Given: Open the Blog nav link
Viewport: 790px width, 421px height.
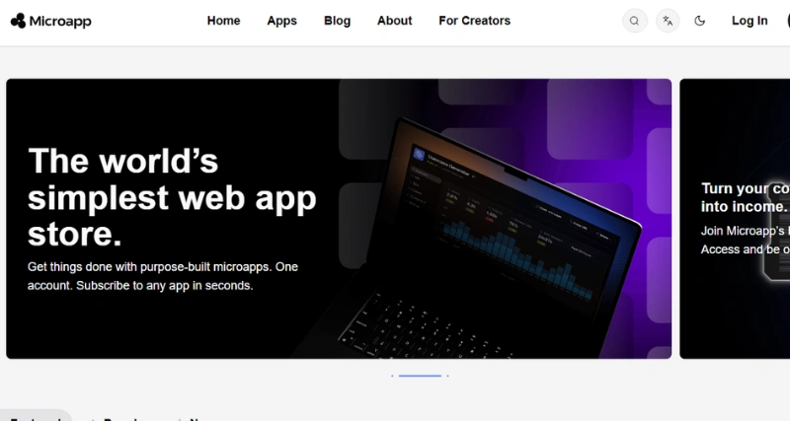Looking at the screenshot, I should coord(337,21).
